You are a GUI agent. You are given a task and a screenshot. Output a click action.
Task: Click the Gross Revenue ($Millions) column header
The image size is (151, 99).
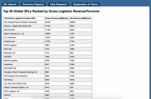click(57, 18)
